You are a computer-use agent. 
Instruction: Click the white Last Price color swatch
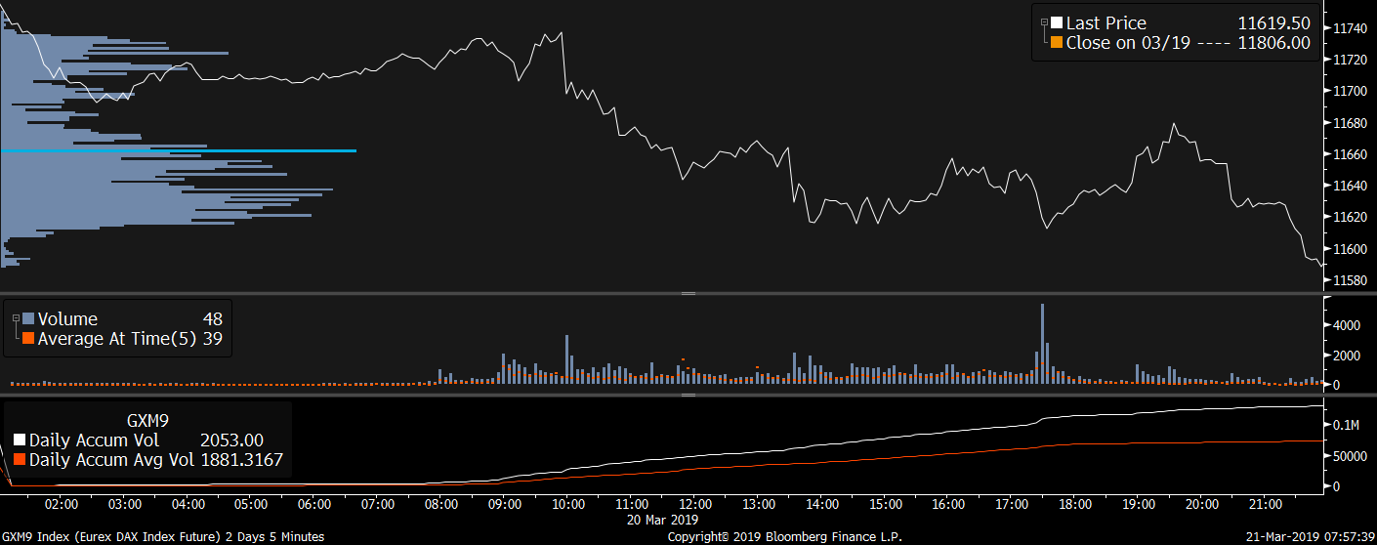tap(1057, 23)
